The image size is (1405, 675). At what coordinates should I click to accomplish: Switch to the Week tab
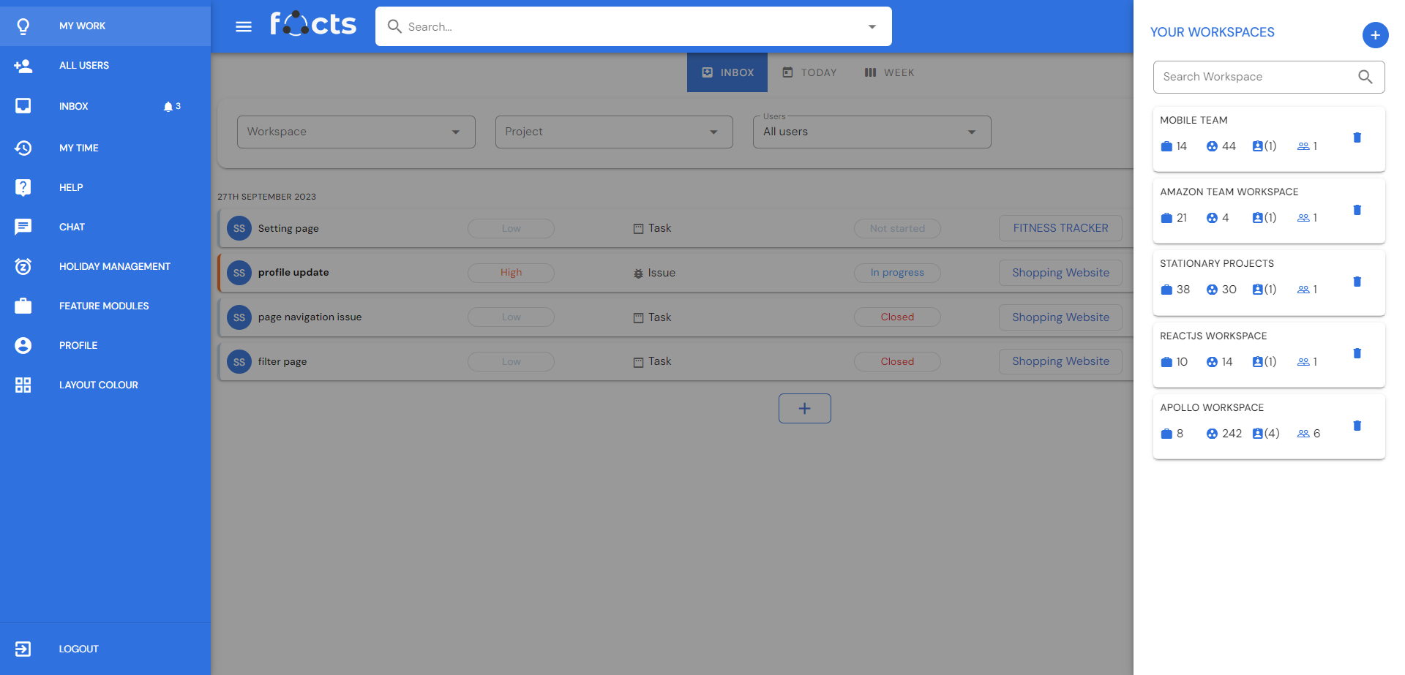click(889, 72)
